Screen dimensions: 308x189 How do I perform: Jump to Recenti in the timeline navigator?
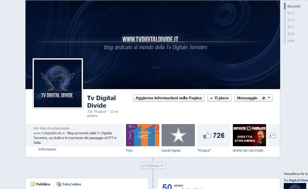click(x=294, y=6)
